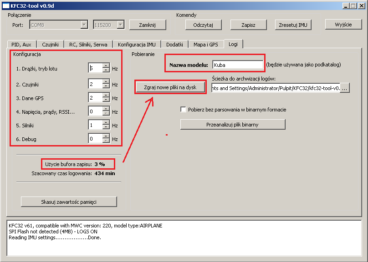Click the log archive path field
368x262 pixels.
(x=276, y=88)
